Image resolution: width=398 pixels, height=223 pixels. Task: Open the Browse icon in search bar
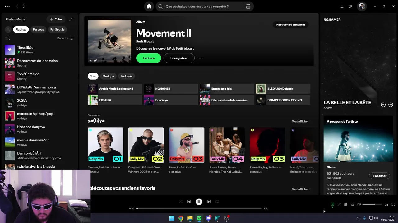coord(248,6)
